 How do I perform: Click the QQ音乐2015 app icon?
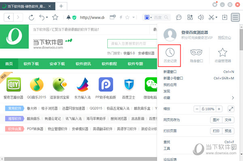click(x=36, y=84)
